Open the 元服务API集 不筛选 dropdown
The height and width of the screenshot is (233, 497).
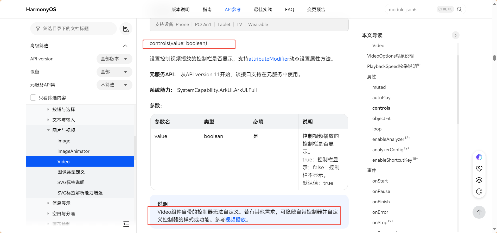tap(114, 85)
